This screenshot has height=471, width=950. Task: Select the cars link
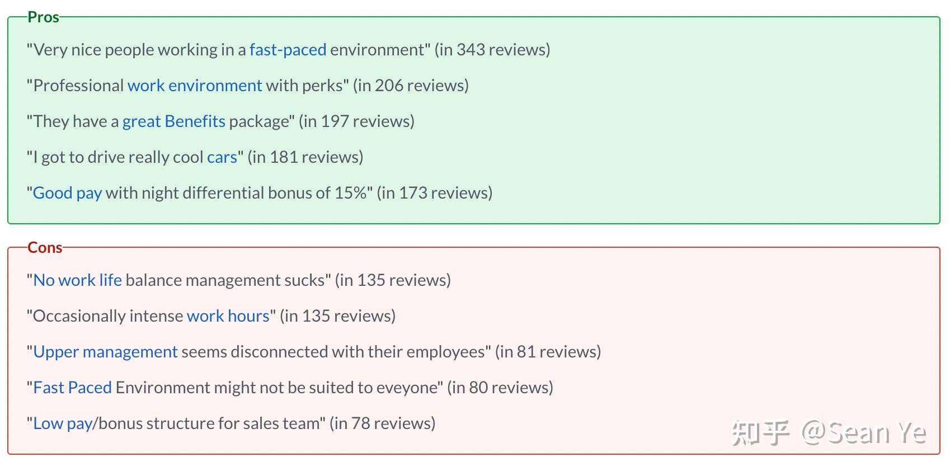tap(222, 157)
